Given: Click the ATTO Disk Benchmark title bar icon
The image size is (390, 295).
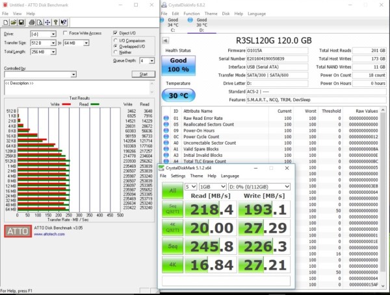Looking at the screenshot, I should (x=5, y=5).
